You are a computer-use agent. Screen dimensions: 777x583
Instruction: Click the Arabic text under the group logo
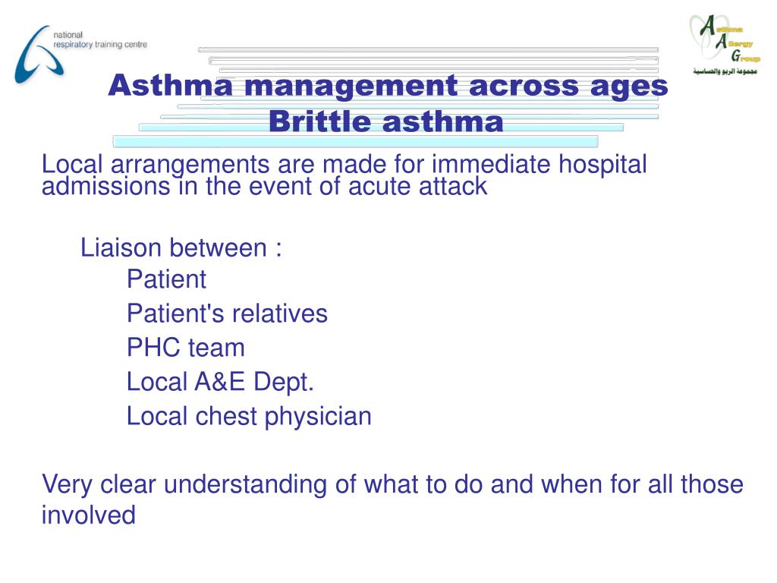pos(725,71)
